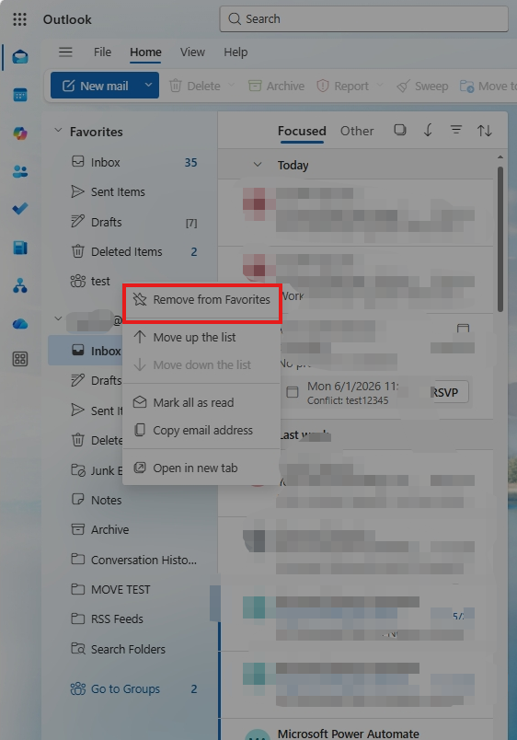Open the Org Explorer icon in the rail

pos(20,285)
